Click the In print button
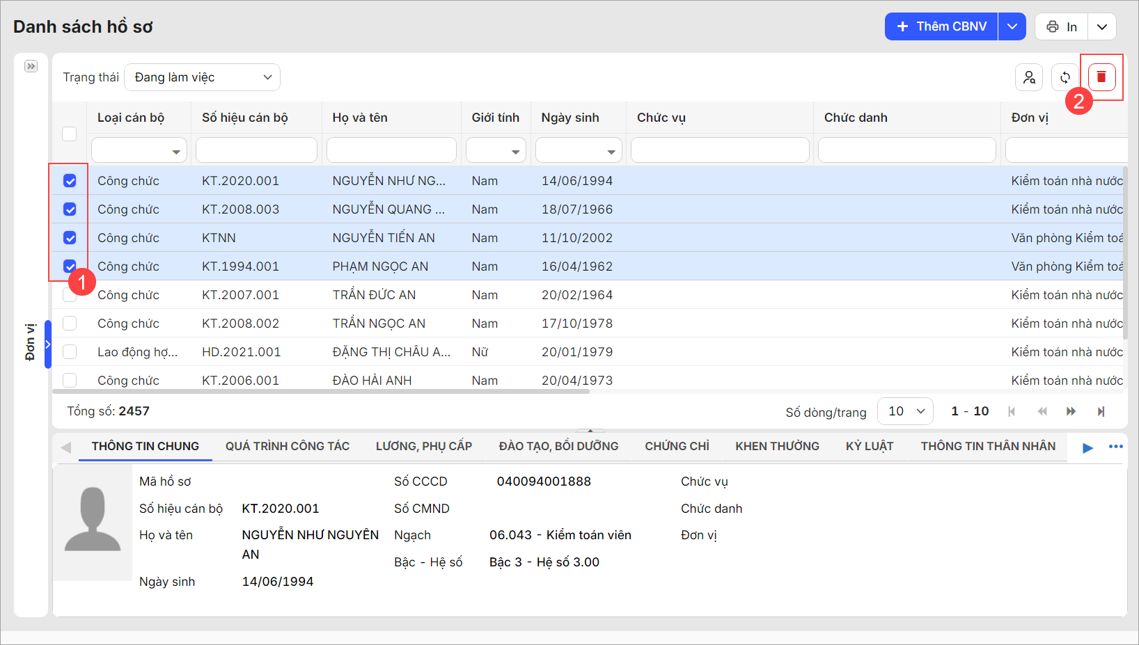Image resolution: width=1139 pixels, height=645 pixels. click(1062, 26)
